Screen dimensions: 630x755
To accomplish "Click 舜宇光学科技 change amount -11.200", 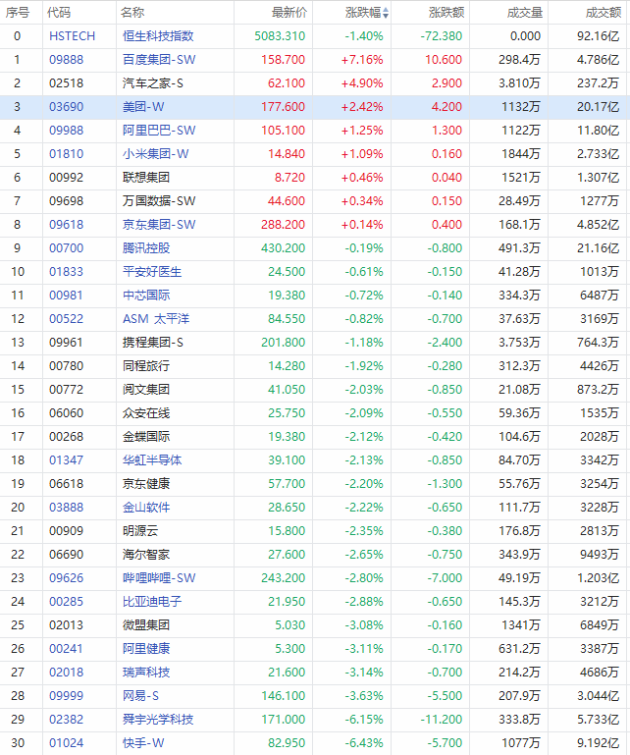I will [x=442, y=721].
